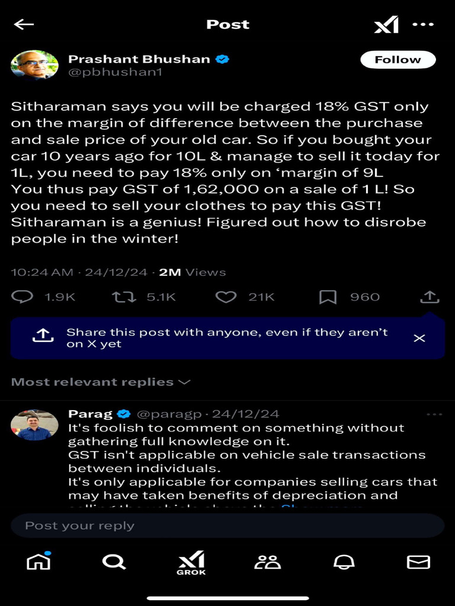
Task: Dismiss the share post banner
Action: click(x=419, y=338)
